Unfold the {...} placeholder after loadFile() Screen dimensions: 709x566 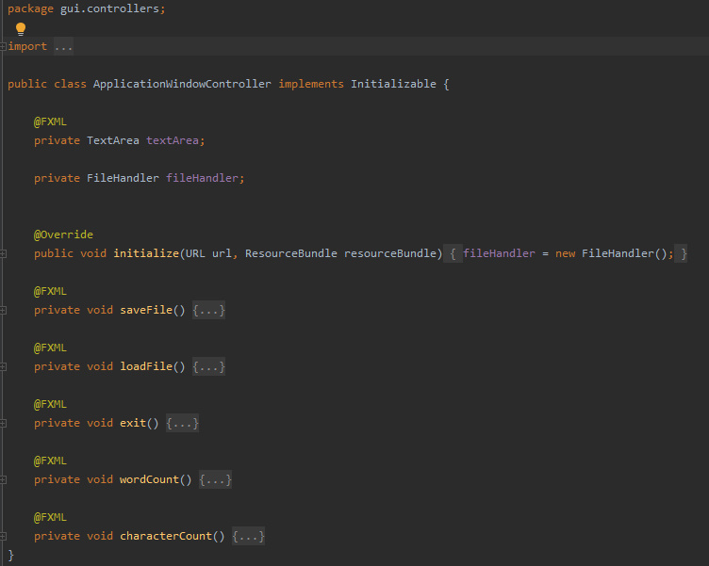pyautogui.click(x=208, y=366)
